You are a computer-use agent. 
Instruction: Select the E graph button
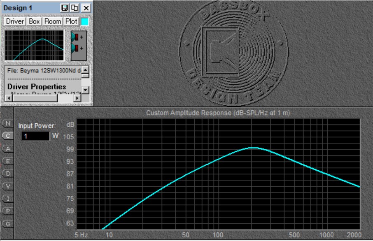coord(8,161)
